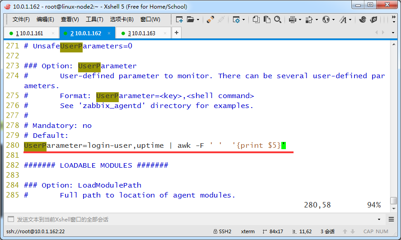
Task: Click the tab scroll left arrow
Action: point(377,32)
